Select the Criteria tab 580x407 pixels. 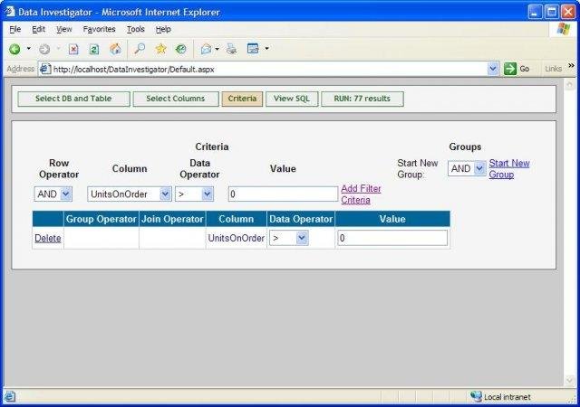[242, 99]
